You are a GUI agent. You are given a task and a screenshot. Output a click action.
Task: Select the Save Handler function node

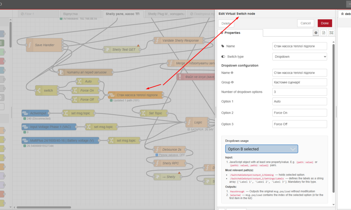[x=44, y=45]
